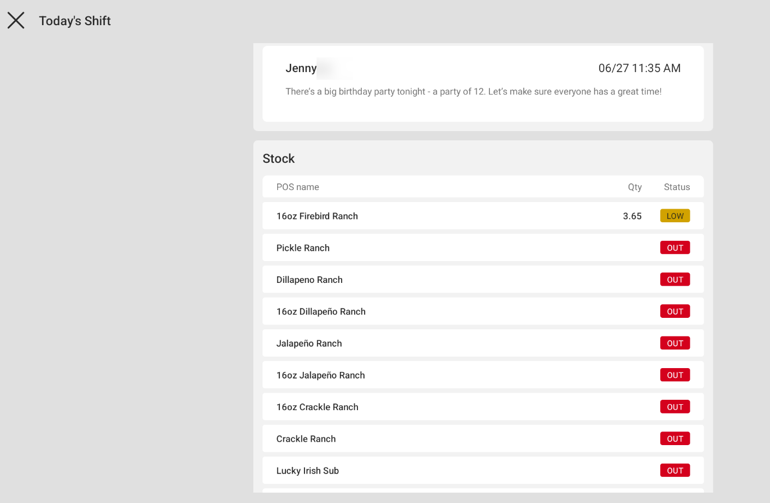Click OUT badge for 16oz Dillapeño Ranch
The height and width of the screenshot is (503, 770).
675,311
